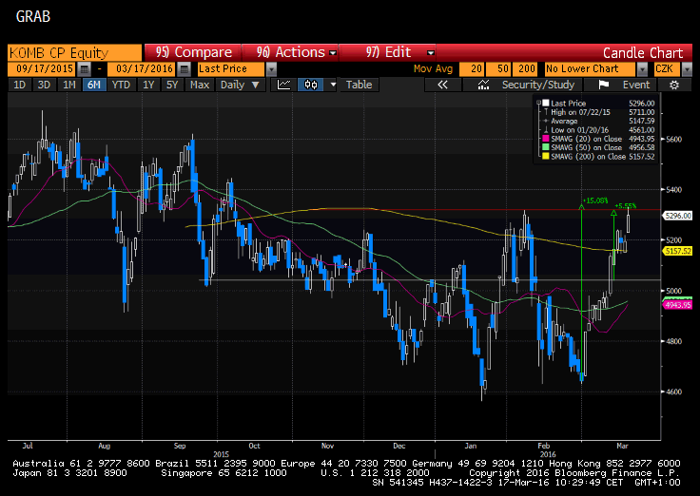Screen dimensions: 700x496
Task: Collapse panel with double left chevron
Action: 442,85
